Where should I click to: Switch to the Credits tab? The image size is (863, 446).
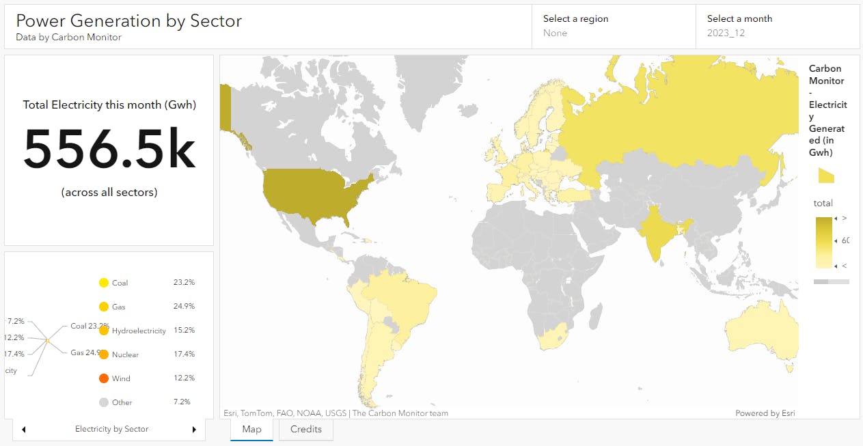tap(305, 429)
